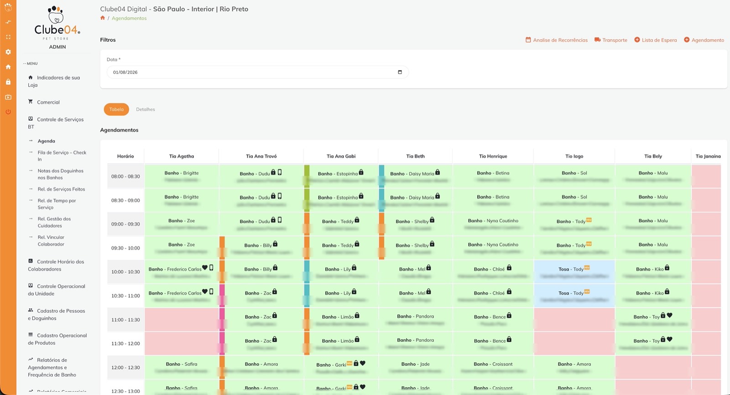730x395 pixels.
Task: Open the date picker calendar icon
Action: point(400,72)
